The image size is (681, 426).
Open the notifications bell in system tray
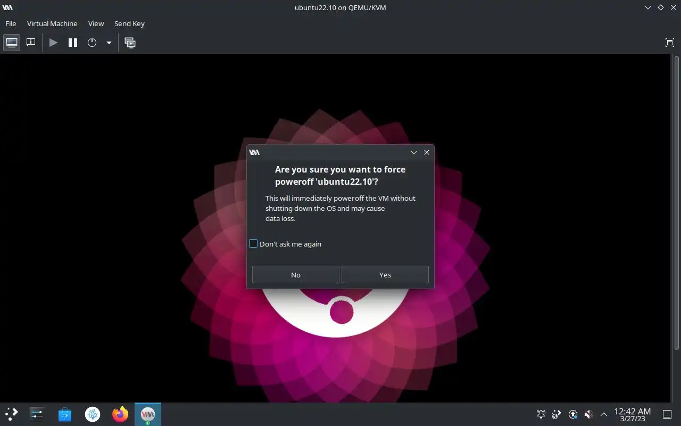[x=541, y=414]
